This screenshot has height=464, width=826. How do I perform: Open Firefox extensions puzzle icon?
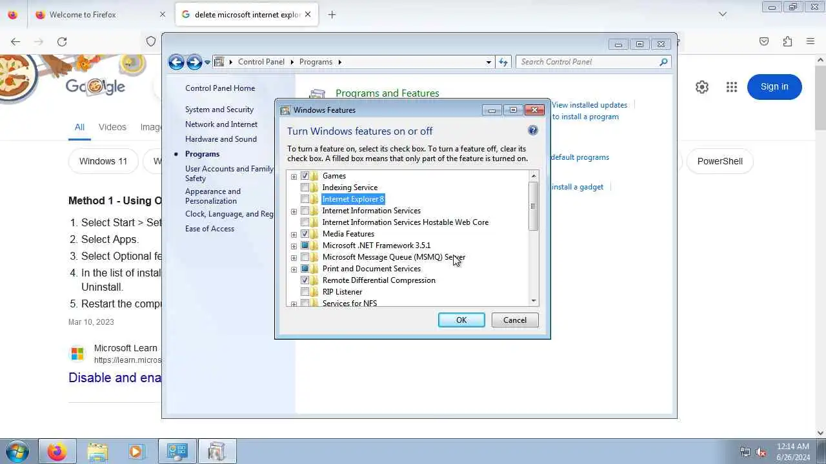click(787, 41)
